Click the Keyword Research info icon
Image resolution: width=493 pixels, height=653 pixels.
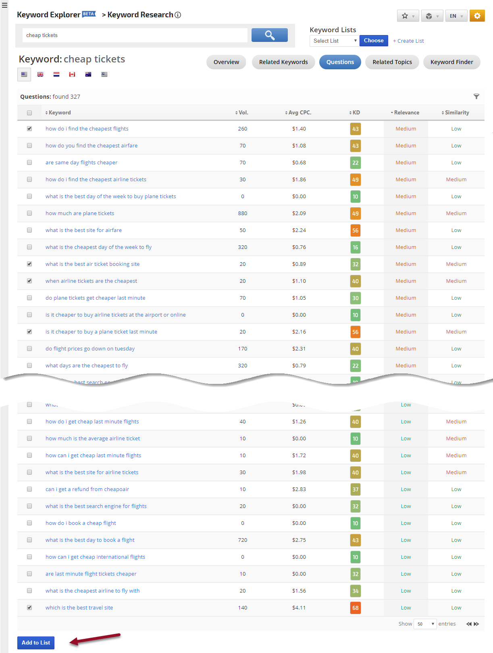point(178,15)
